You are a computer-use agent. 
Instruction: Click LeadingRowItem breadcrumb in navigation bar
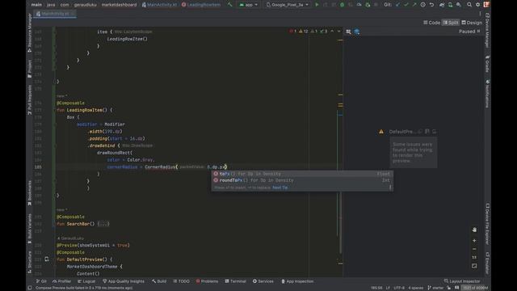click(201, 5)
